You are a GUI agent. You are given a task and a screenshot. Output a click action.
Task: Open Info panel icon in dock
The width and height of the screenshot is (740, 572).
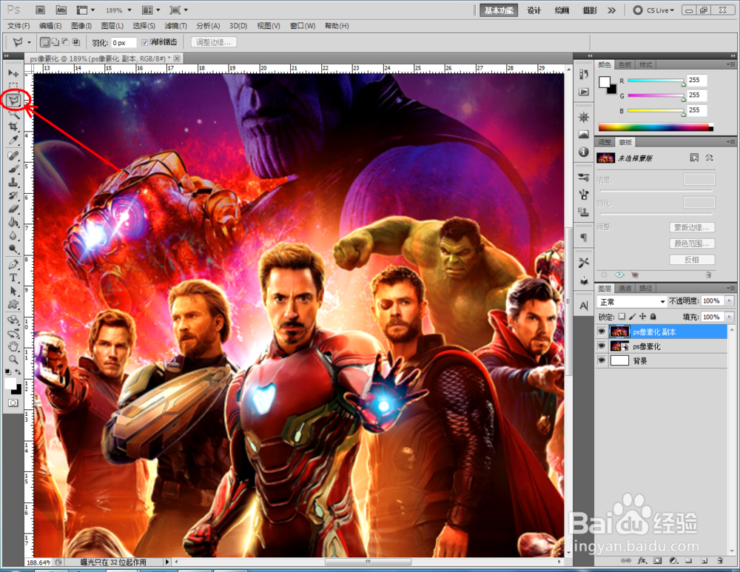tap(584, 152)
